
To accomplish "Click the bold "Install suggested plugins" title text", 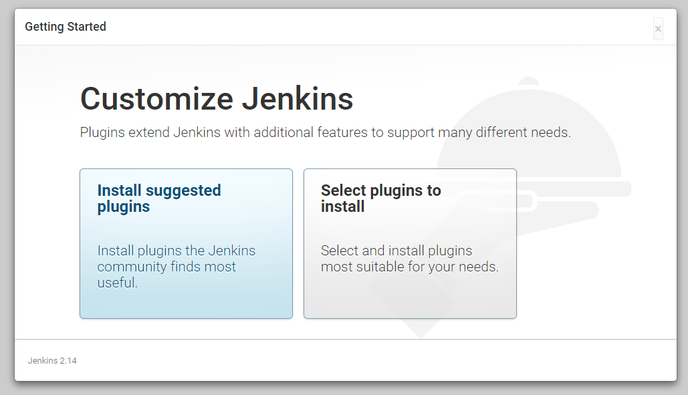I will pos(159,199).
